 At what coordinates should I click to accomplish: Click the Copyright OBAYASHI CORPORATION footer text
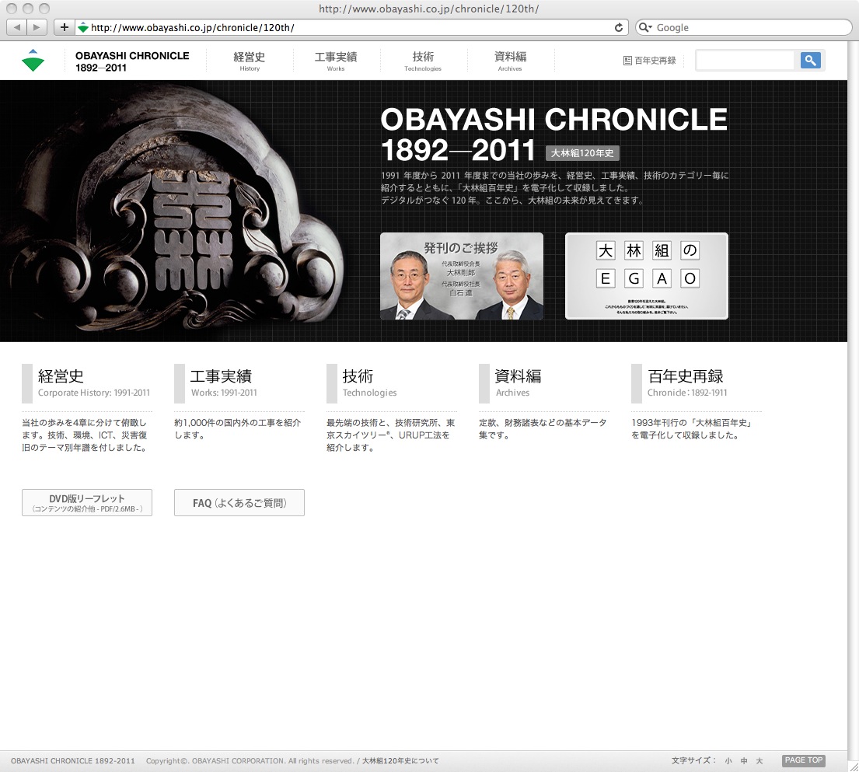[250, 760]
